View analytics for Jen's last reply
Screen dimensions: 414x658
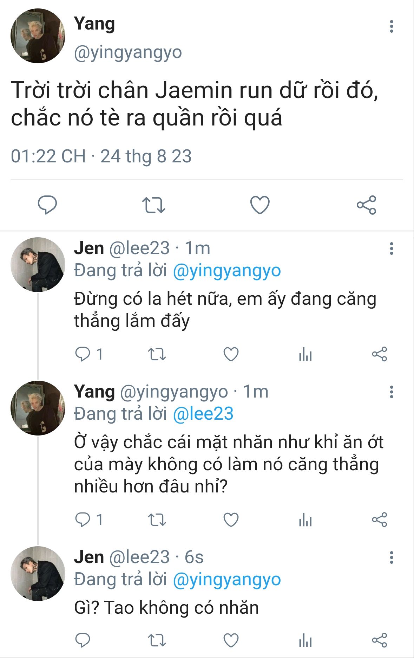coord(305,640)
